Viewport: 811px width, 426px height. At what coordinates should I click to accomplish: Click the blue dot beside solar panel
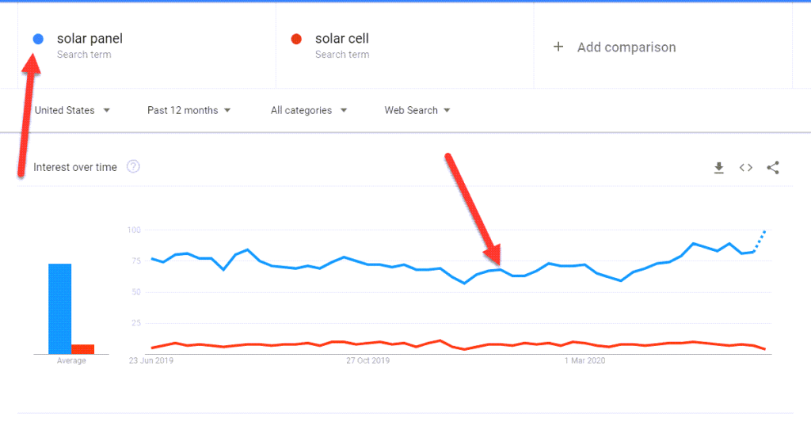pyautogui.click(x=38, y=39)
